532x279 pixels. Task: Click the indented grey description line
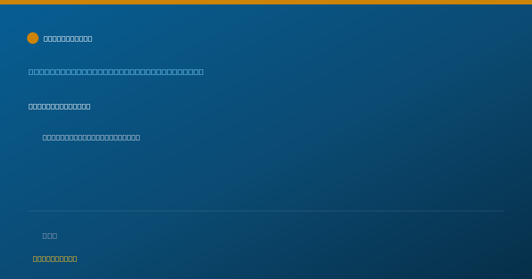91,137
